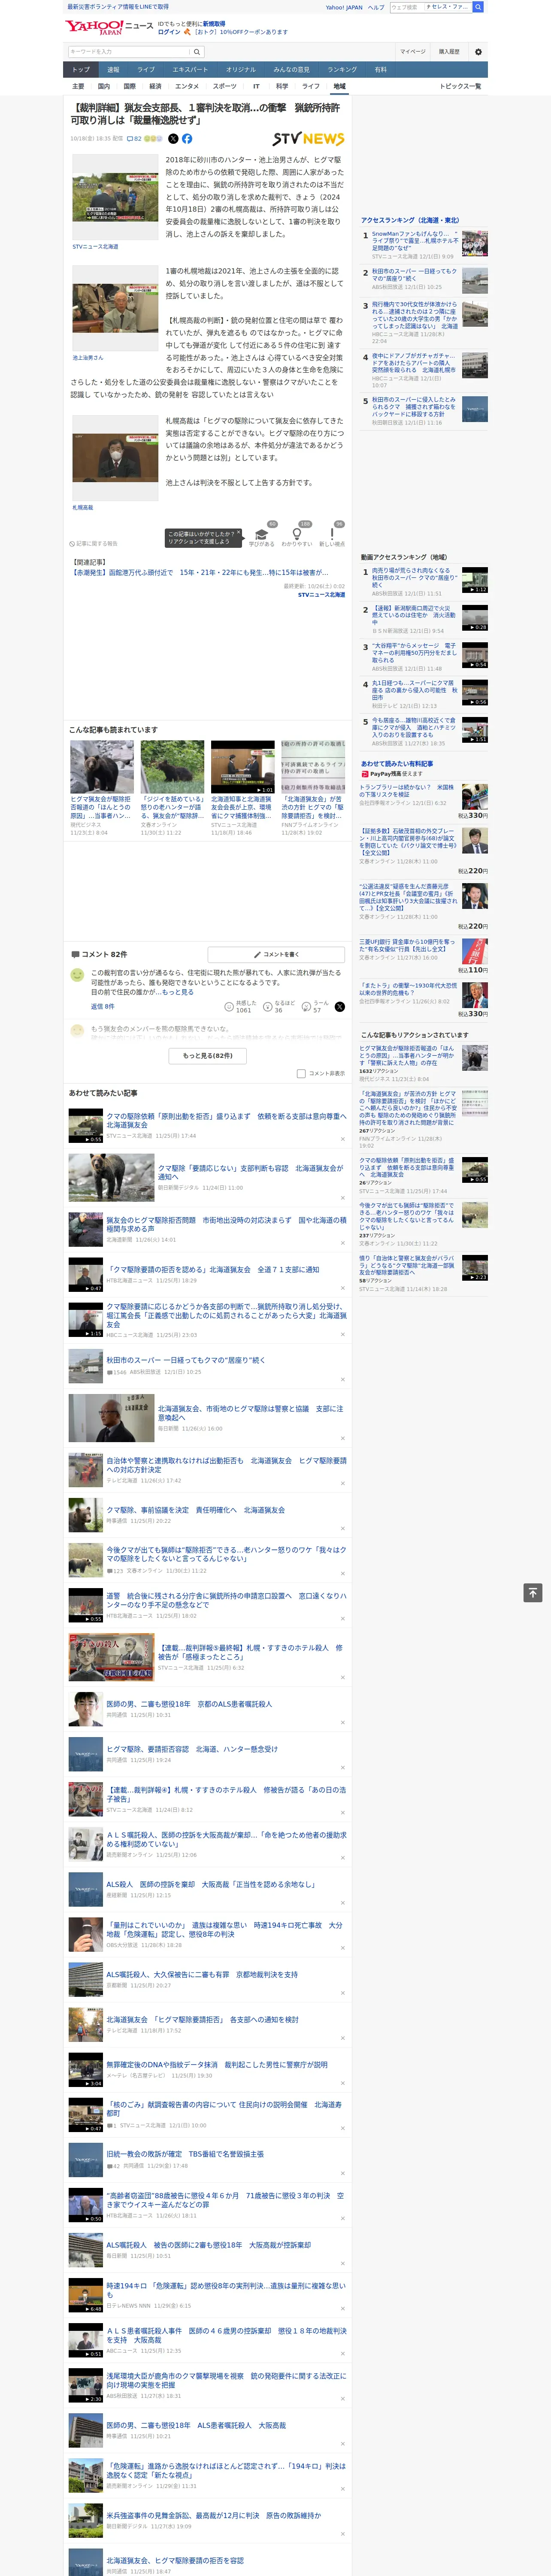Share article on X icon under headline
This screenshot has width=551, height=2576.
pos(173,139)
